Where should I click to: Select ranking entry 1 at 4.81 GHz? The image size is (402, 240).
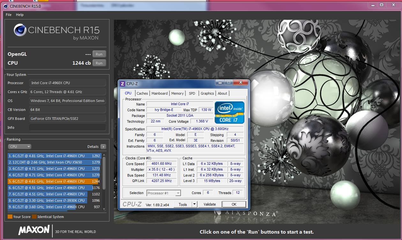54,156
